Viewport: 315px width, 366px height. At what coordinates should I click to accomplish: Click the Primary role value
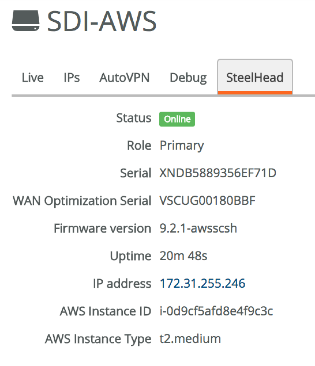click(182, 146)
